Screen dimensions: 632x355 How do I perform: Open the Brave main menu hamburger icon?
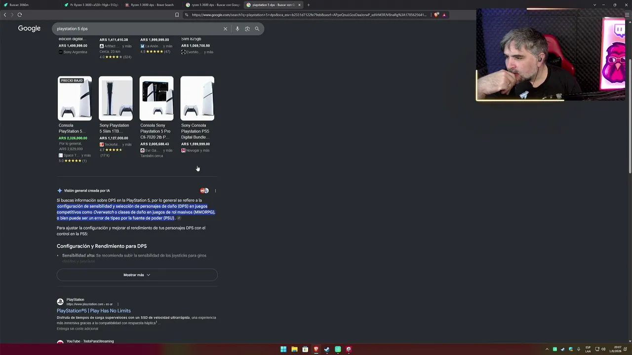pyautogui.click(x=627, y=15)
